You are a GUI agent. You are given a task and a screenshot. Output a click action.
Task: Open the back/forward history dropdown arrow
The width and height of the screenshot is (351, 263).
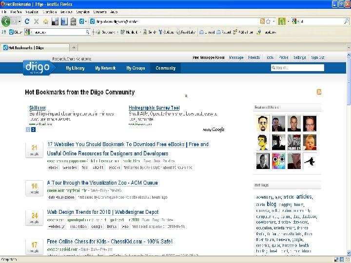click(x=19, y=21)
